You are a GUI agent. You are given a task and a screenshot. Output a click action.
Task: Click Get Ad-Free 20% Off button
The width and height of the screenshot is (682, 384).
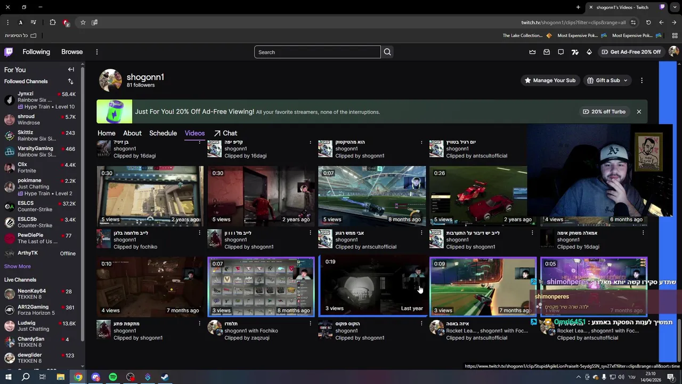point(631,52)
